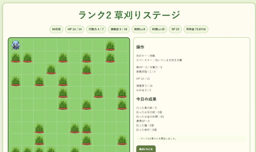The image size is (256, 152).
Task: Click the only grass tuft in the top row
Action: [110, 45]
